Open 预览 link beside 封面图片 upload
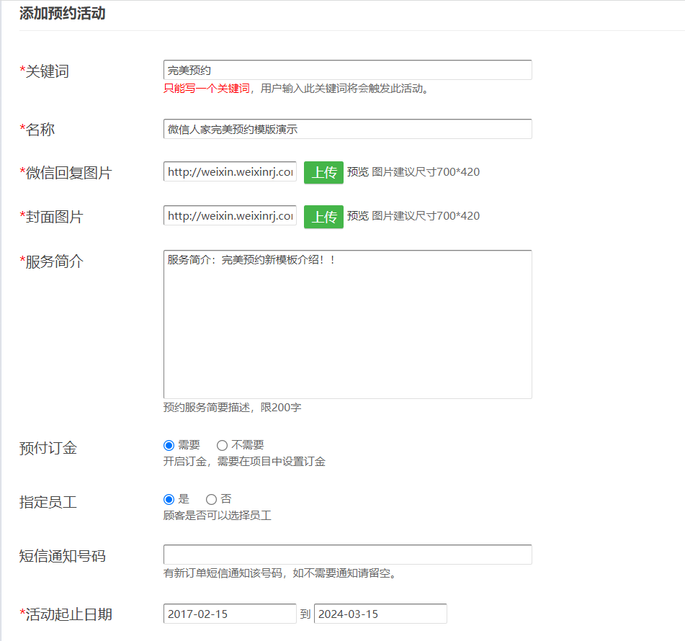Image resolution: width=685 pixels, height=641 pixels. pos(357,216)
